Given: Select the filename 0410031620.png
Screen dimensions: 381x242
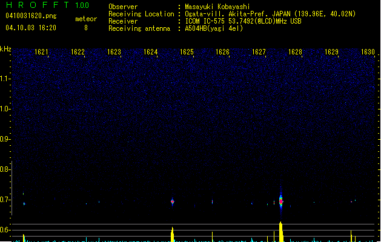Looking at the screenshot, I should 31,16.
